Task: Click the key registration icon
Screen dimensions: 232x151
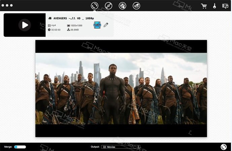Action: [214, 6]
